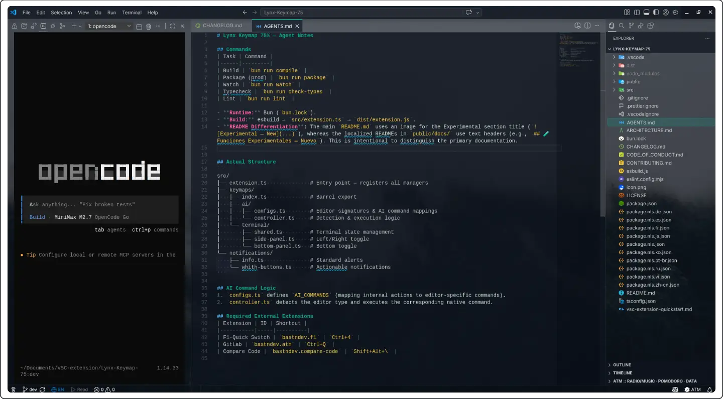Open the Help menu
Viewport: 723px width, 399px height.
pyautogui.click(x=153, y=13)
